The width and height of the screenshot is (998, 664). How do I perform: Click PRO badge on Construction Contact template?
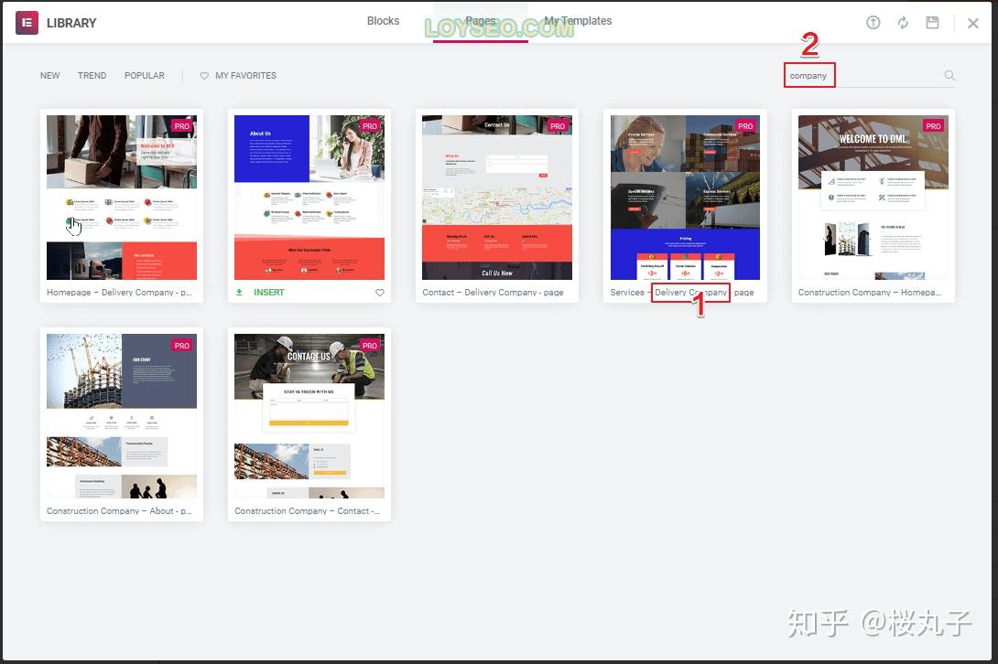tap(370, 346)
